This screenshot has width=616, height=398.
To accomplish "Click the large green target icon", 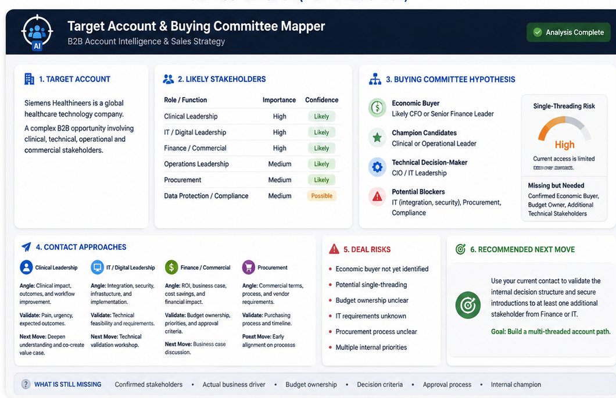I will coord(468,305).
